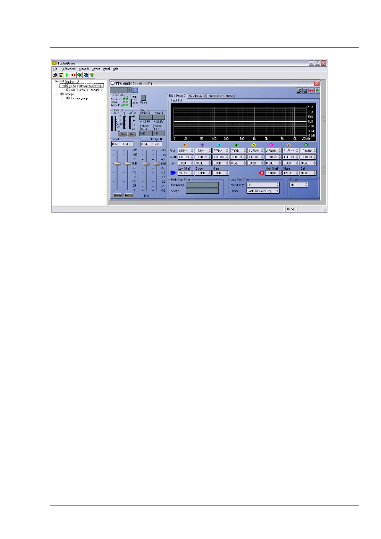
Task: Toggle the first On button under Levels
Action: [123, 134]
